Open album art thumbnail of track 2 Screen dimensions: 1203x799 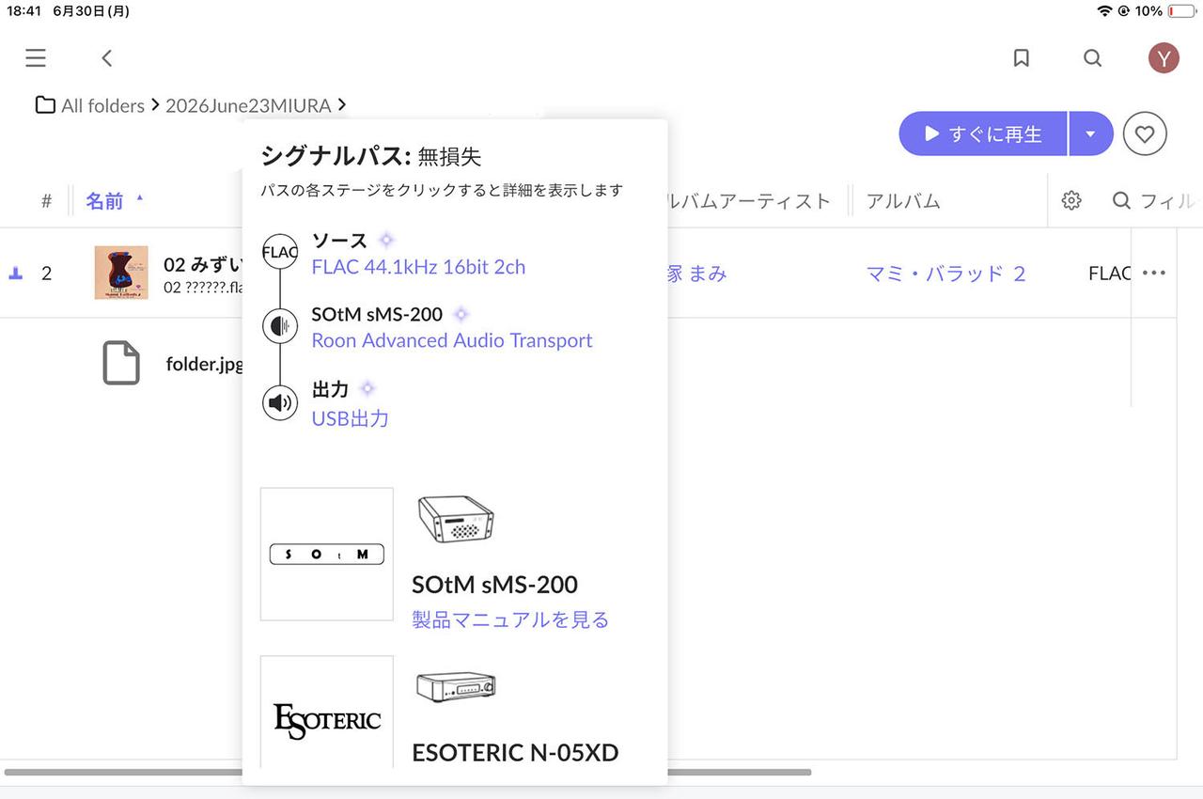(121, 273)
